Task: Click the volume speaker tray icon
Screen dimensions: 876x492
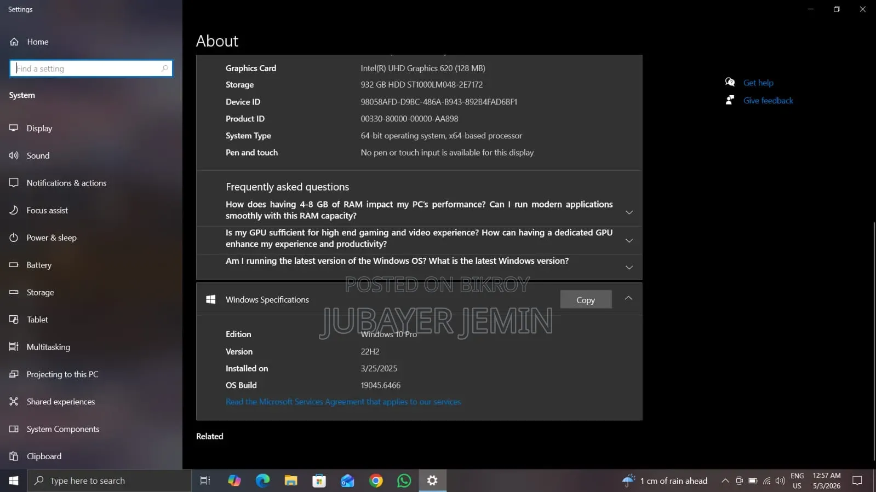Action: coord(780,481)
